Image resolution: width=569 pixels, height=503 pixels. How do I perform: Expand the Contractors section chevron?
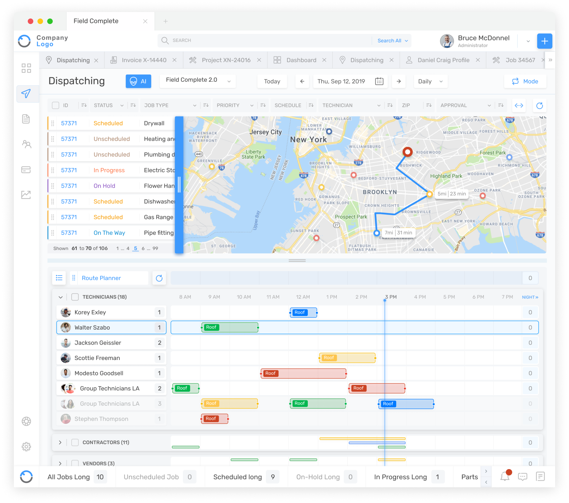[x=60, y=442]
